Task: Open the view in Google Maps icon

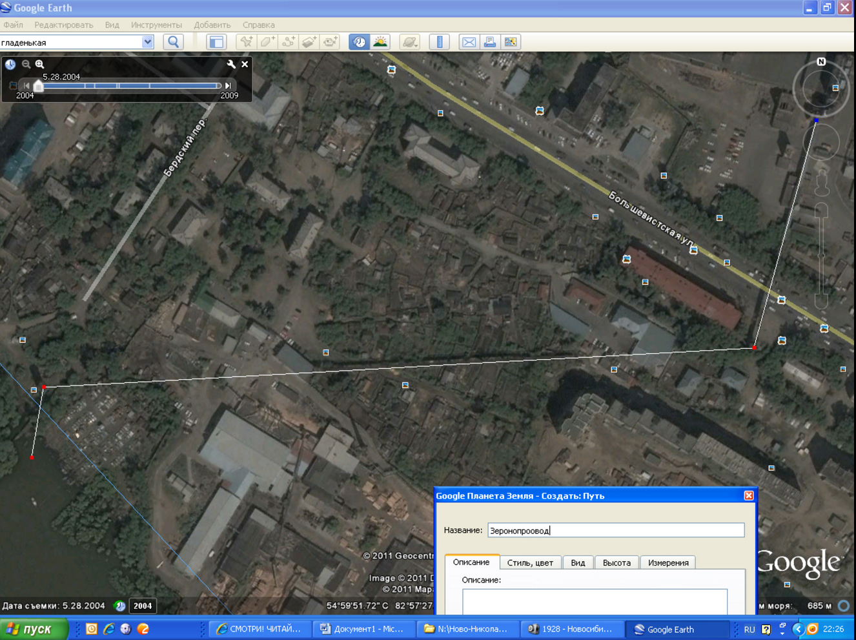Action: pos(511,42)
